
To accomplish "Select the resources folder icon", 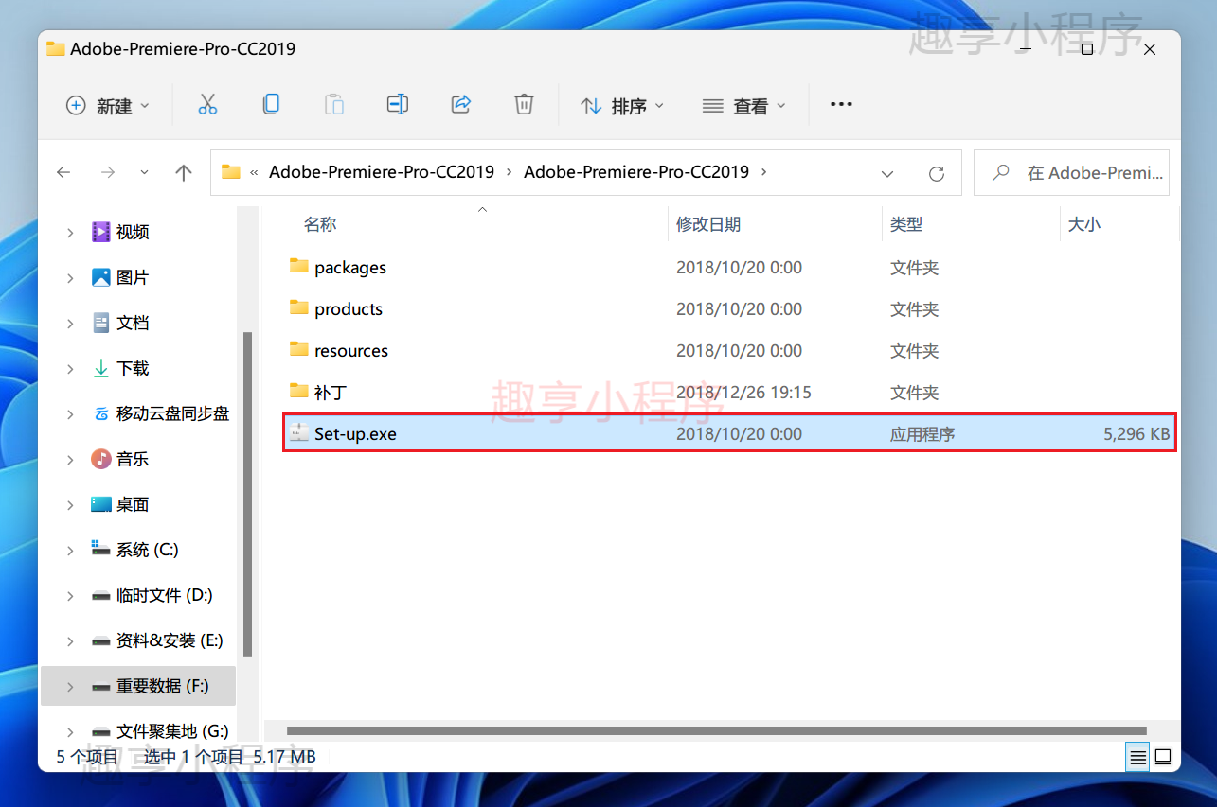I will click(x=299, y=349).
